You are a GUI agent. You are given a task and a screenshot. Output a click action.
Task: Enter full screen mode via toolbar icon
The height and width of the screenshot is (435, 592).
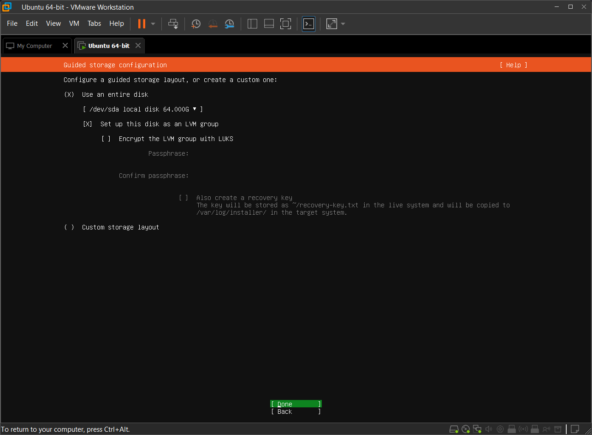[x=286, y=24]
